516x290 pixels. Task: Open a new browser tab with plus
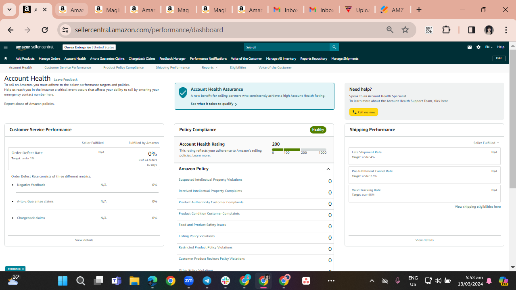point(419,10)
